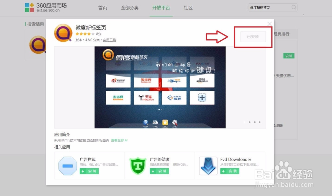Select the third carousel dot
This screenshot has height=196, width=332.
point(255,122)
